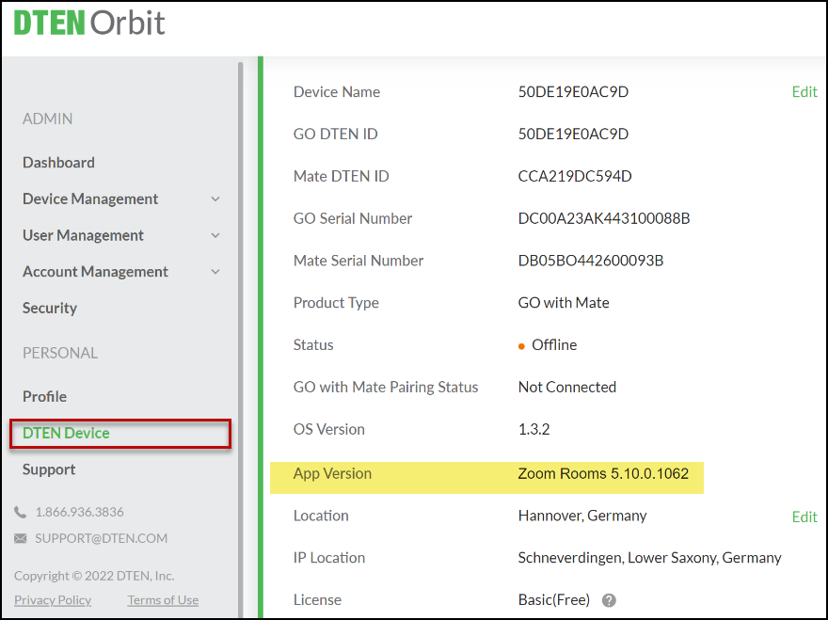Click the OS Version label
Viewport: 828px width, 620px height.
coord(329,429)
